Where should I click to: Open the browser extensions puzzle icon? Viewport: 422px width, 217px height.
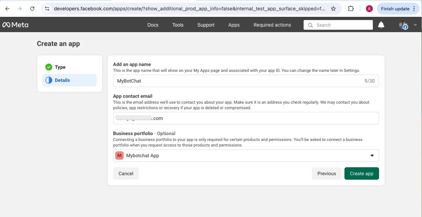tap(351, 9)
